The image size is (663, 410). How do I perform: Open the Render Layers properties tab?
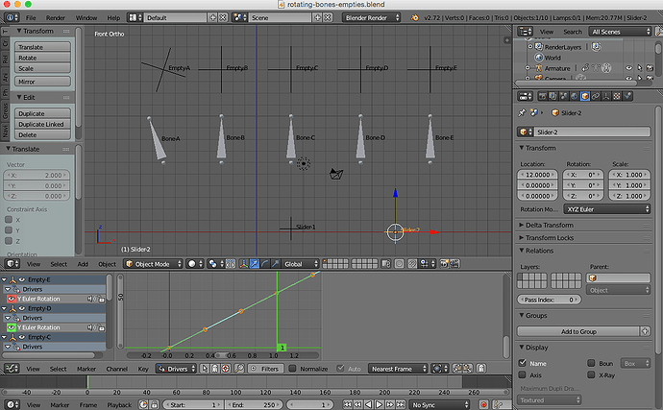(x=553, y=96)
